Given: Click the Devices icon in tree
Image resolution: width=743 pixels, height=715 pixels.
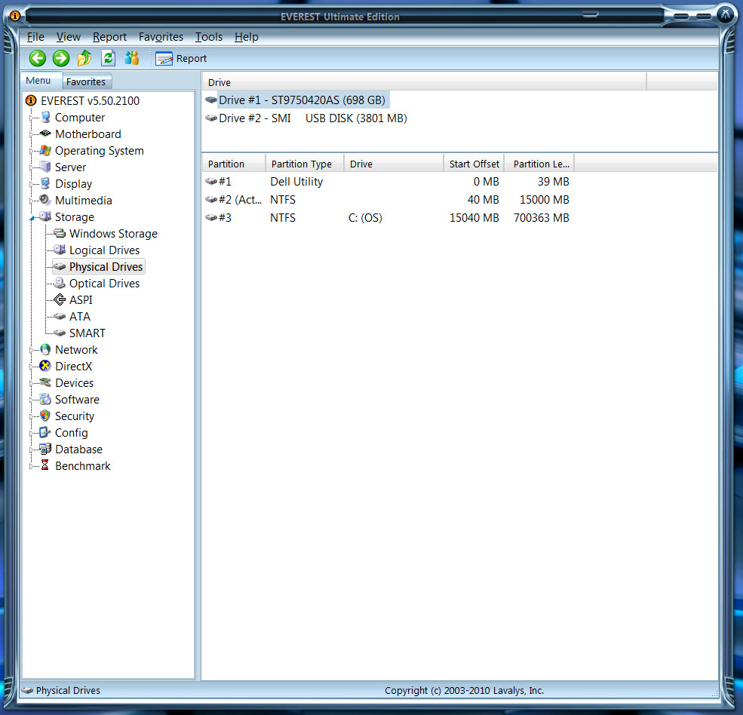Looking at the screenshot, I should click(45, 382).
